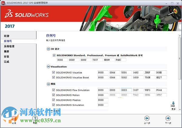
Task: Click Flow Simulation serial field FG44
Action: pos(161,90)
